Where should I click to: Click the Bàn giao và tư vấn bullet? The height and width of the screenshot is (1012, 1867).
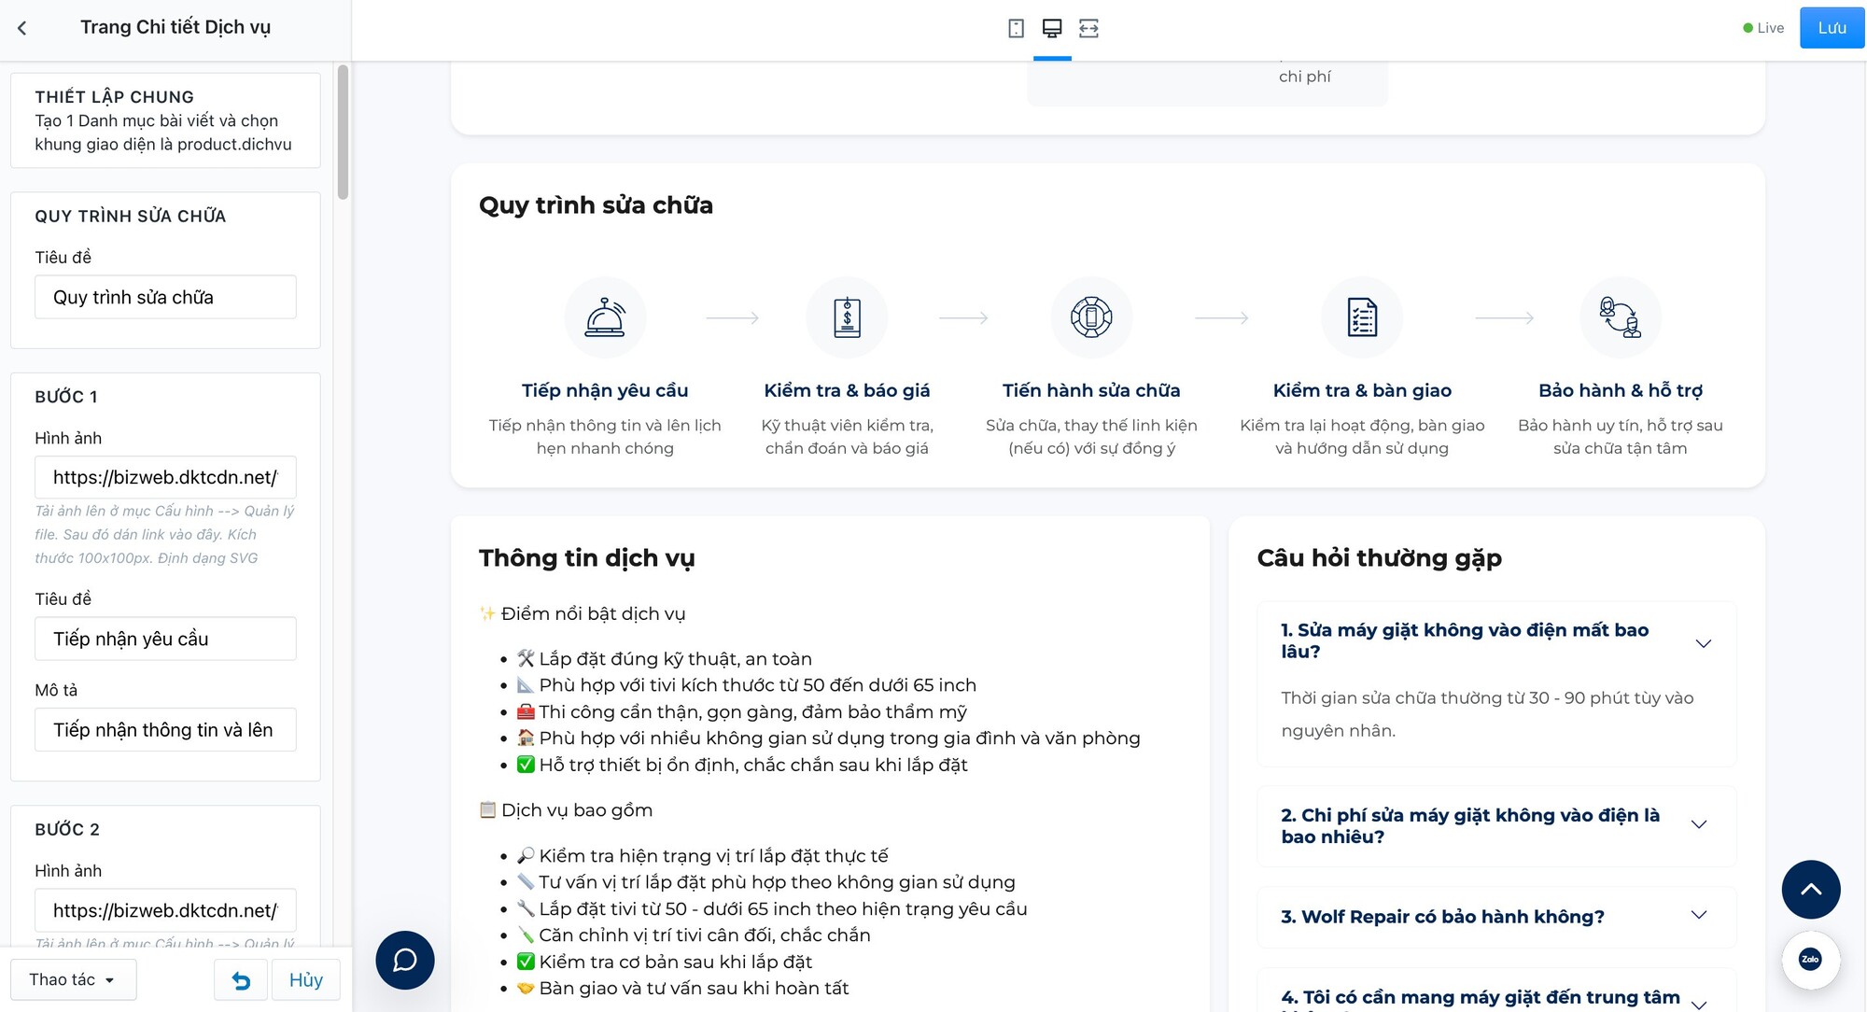683,989
